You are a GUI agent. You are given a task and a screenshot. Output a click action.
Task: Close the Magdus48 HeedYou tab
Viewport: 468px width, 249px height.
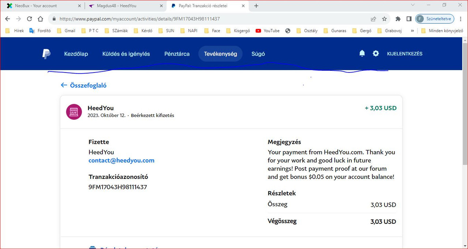click(x=161, y=5)
